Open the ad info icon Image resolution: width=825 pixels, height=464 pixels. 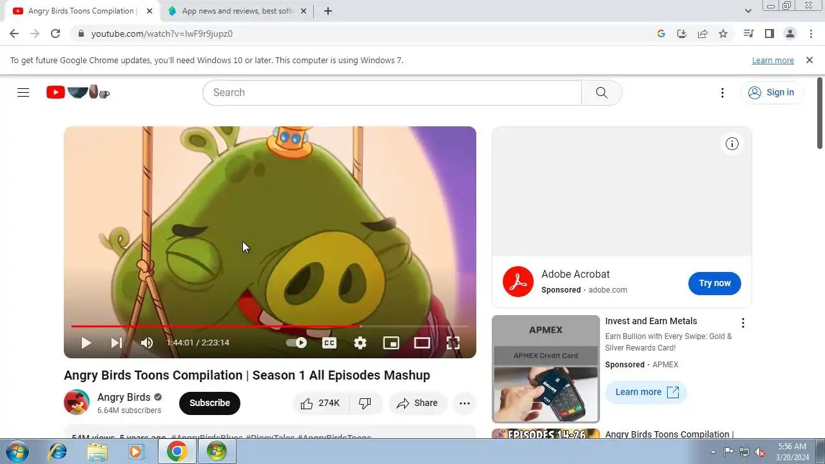732,144
